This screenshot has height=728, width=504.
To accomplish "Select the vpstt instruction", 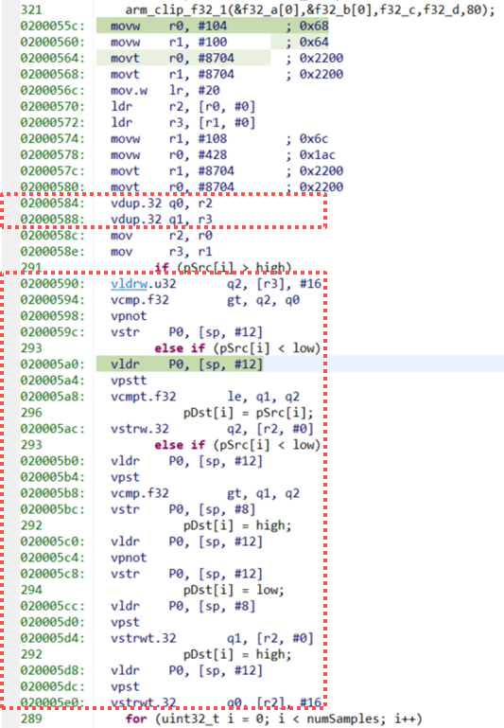I will pos(129,381).
